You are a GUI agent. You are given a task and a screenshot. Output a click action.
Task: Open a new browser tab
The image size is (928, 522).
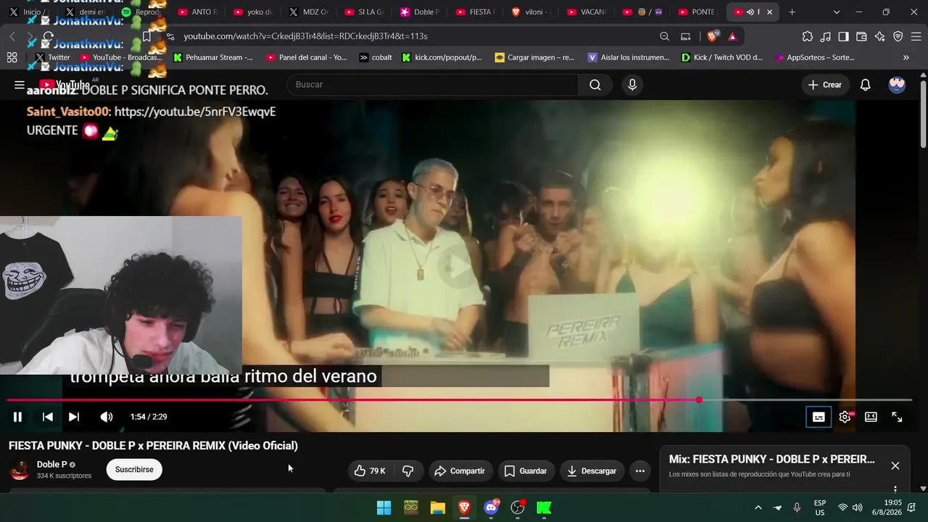(x=792, y=12)
